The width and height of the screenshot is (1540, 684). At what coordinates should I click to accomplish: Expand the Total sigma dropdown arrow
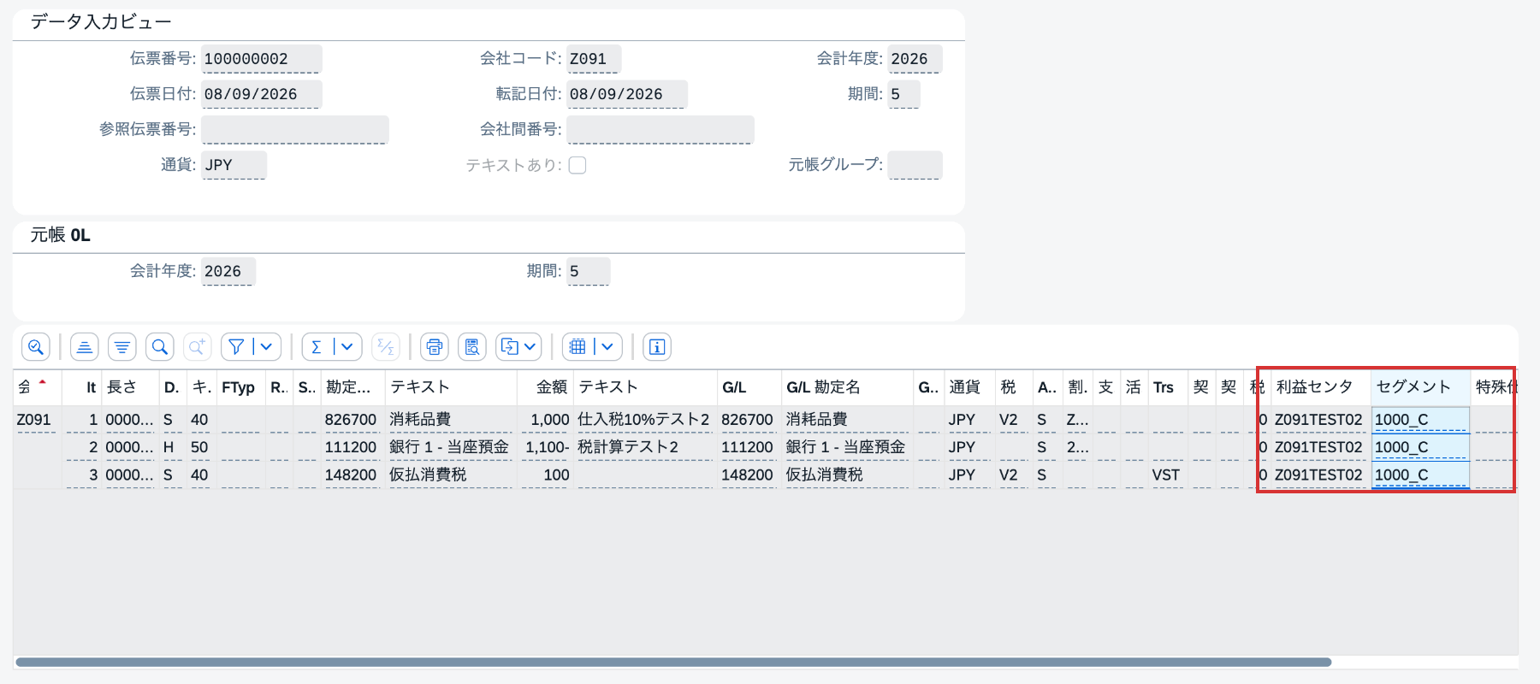point(347,346)
